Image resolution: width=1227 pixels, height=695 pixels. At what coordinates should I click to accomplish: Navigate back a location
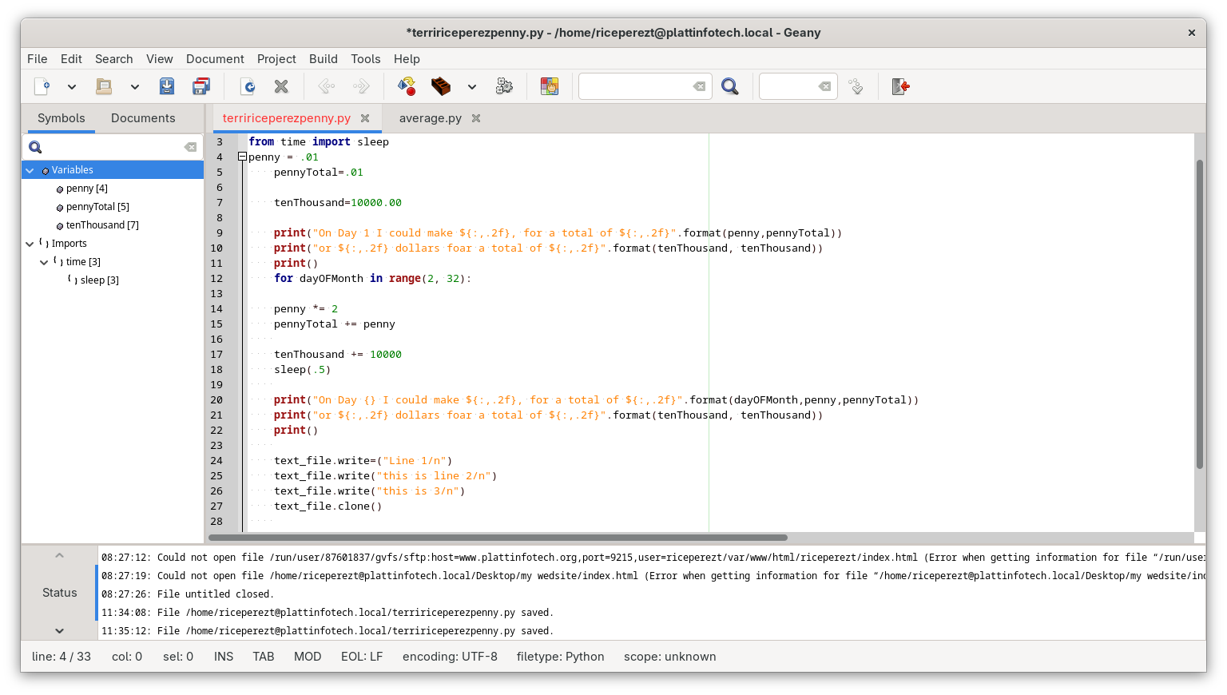pyautogui.click(x=327, y=86)
